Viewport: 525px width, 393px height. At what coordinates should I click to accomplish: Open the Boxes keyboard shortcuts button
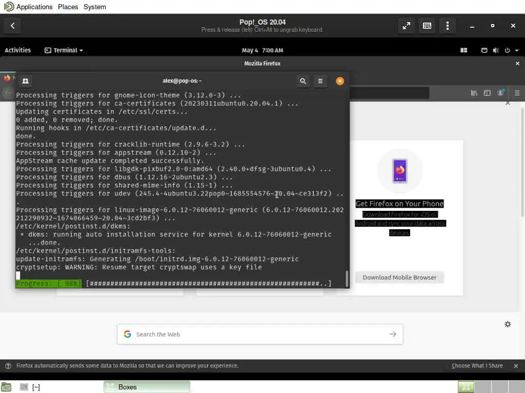pos(427,26)
